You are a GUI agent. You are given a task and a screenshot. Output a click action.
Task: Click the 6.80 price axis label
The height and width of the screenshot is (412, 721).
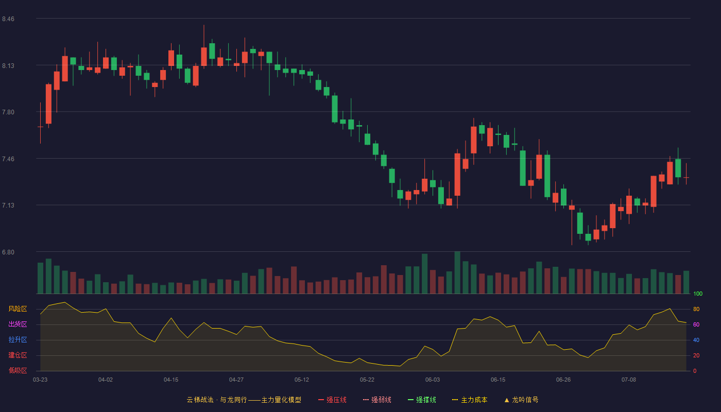[8, 252]
